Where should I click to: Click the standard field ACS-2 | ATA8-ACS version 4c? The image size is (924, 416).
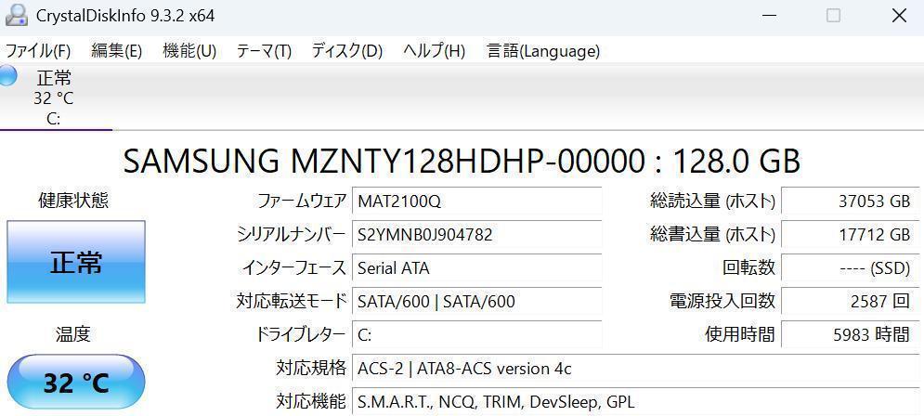(x=635, y=369)
